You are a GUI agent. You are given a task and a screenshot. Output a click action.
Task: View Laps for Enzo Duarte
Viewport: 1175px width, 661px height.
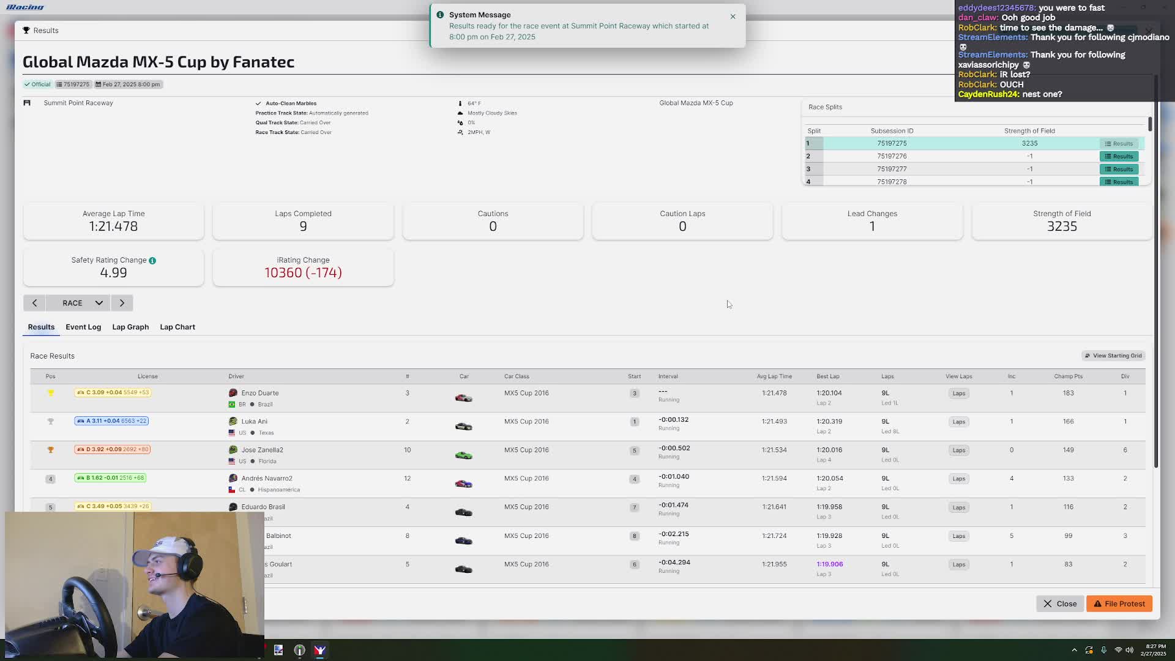[958, 393]
